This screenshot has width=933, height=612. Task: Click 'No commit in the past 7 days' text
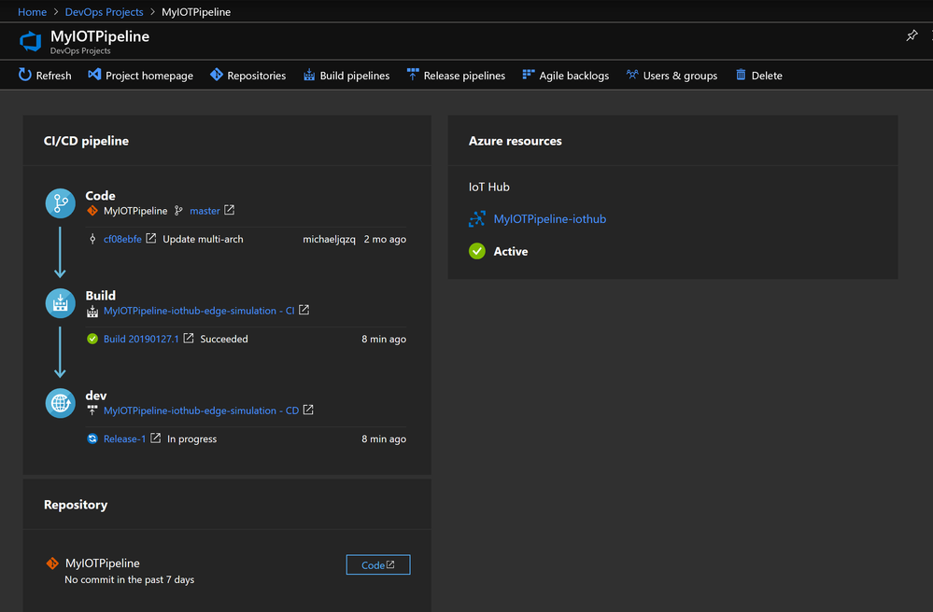[x=130, y=579]
